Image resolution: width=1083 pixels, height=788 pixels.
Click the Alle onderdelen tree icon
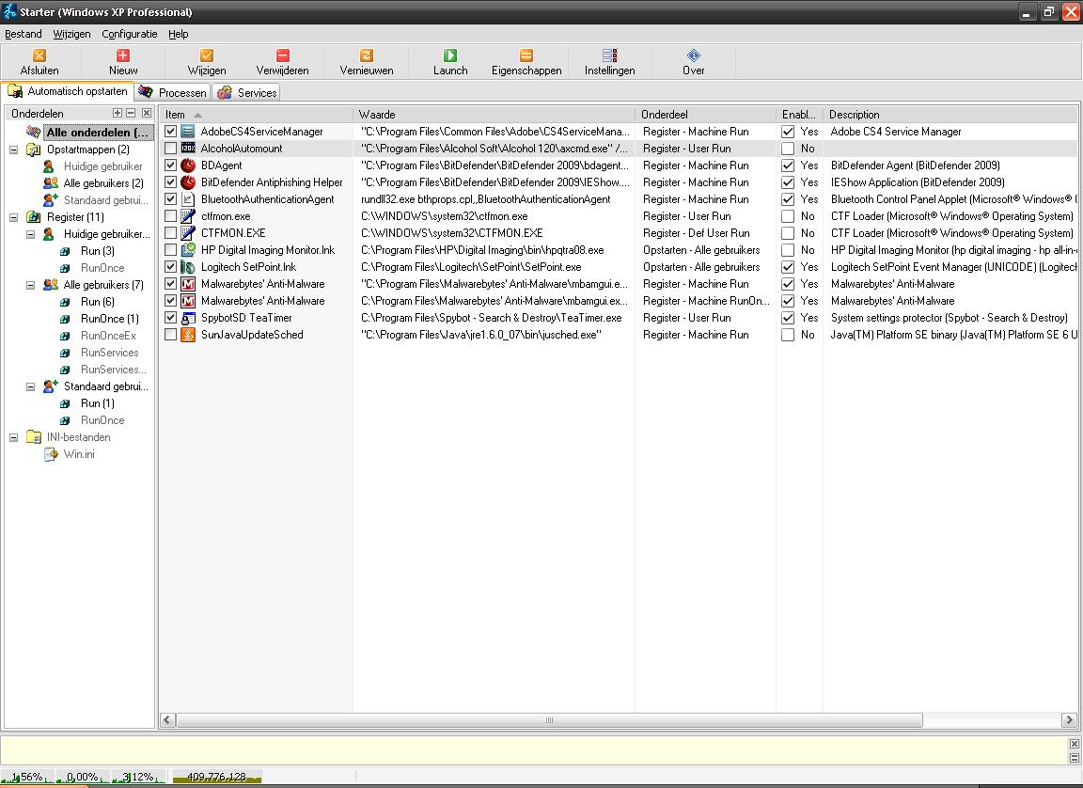(34, 132)
